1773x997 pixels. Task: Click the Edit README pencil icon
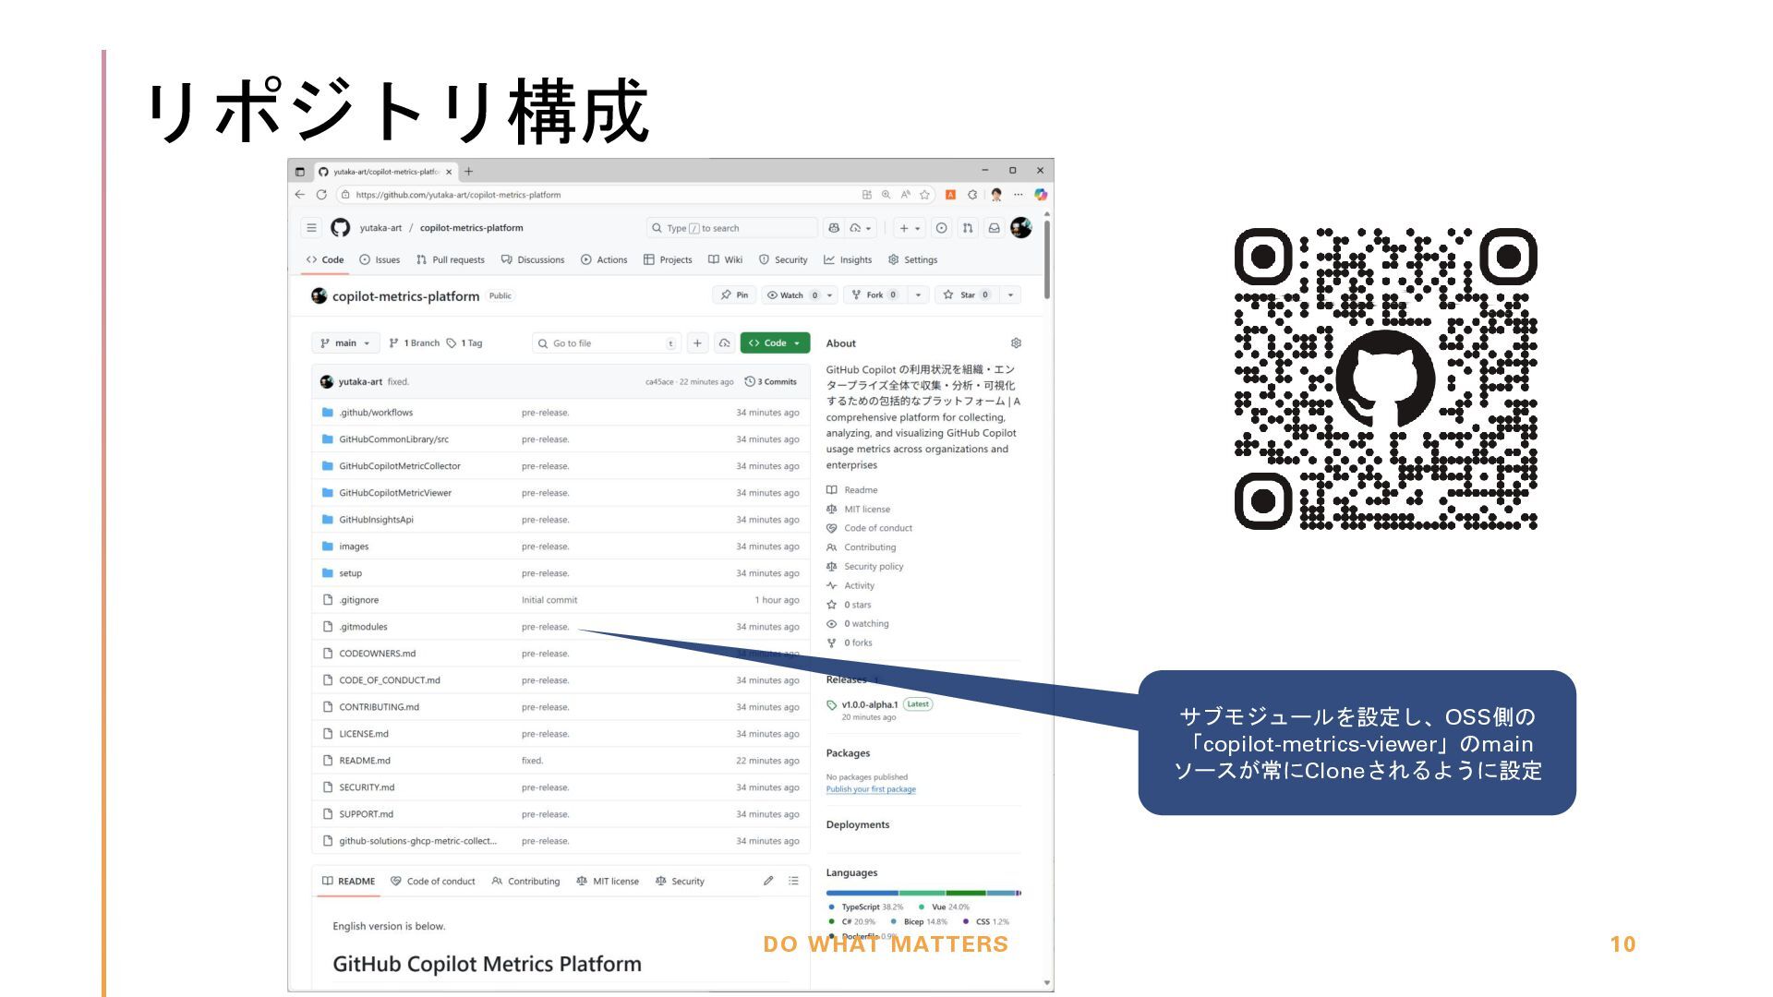pos(768,881)
